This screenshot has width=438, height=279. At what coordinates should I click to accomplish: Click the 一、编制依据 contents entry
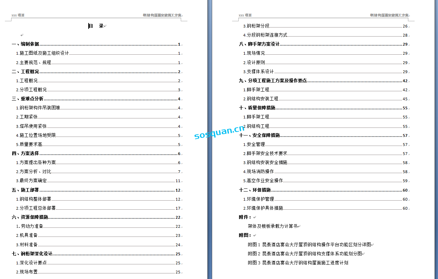click(25, 44)
